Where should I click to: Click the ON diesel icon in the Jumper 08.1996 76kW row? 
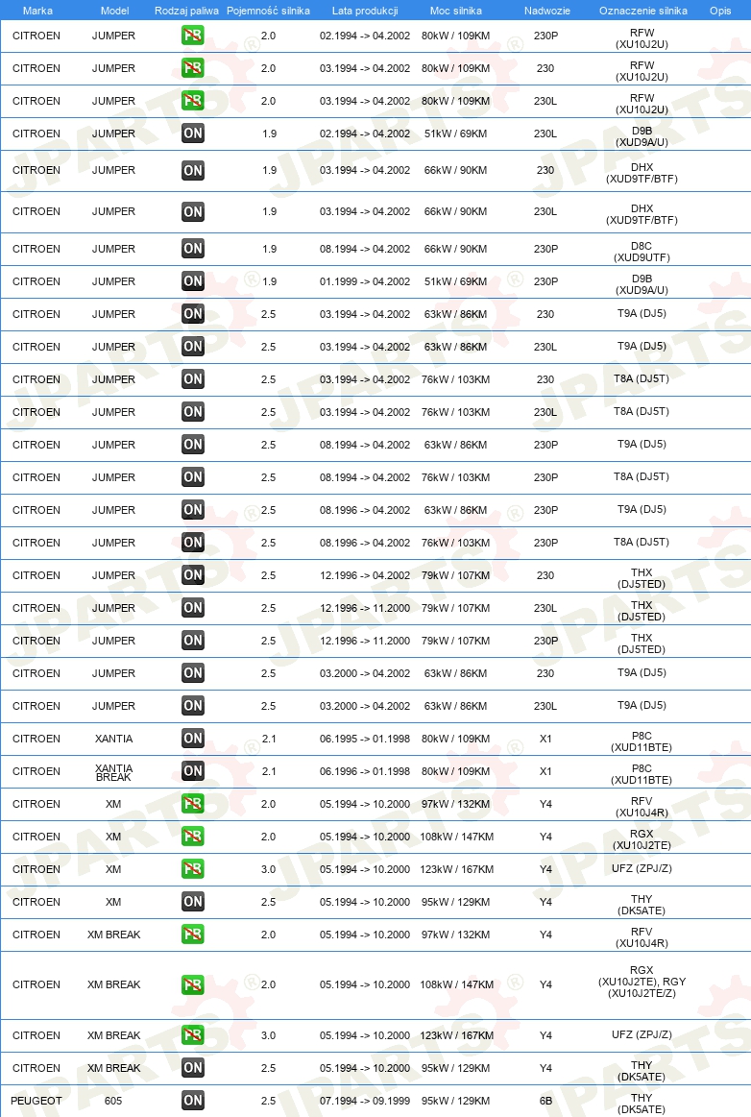click(x=192, y=543)
